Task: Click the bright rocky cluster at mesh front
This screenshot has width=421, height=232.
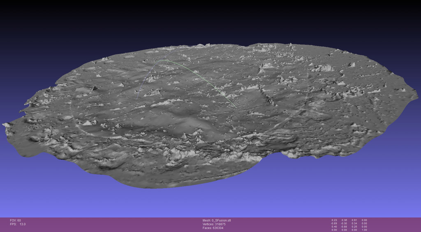Action: (175, 155)
